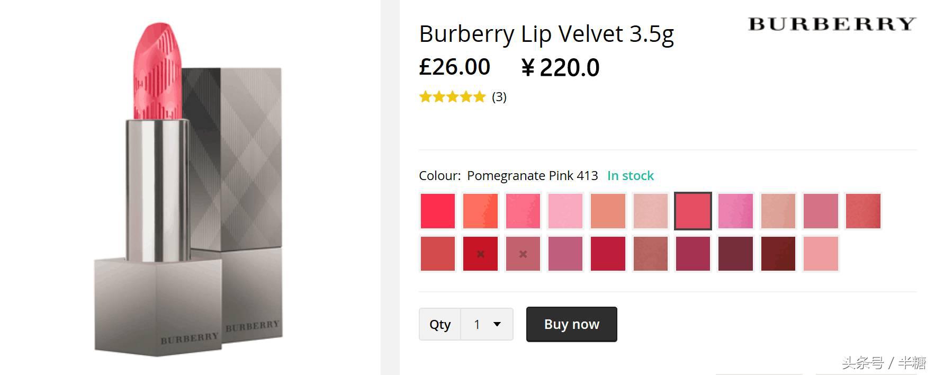The height and width of the screenshot is (375, 935).
Task: Open the Qty quantity dropdown
Action: (487, 324)
